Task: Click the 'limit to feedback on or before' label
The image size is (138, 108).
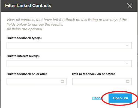Action: pyautogui.click(x=94, y=74)
